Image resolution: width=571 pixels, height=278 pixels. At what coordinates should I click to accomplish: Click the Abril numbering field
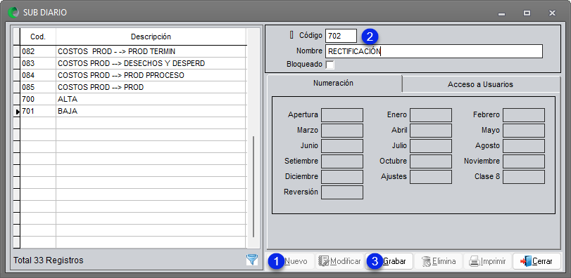point(431,131)
